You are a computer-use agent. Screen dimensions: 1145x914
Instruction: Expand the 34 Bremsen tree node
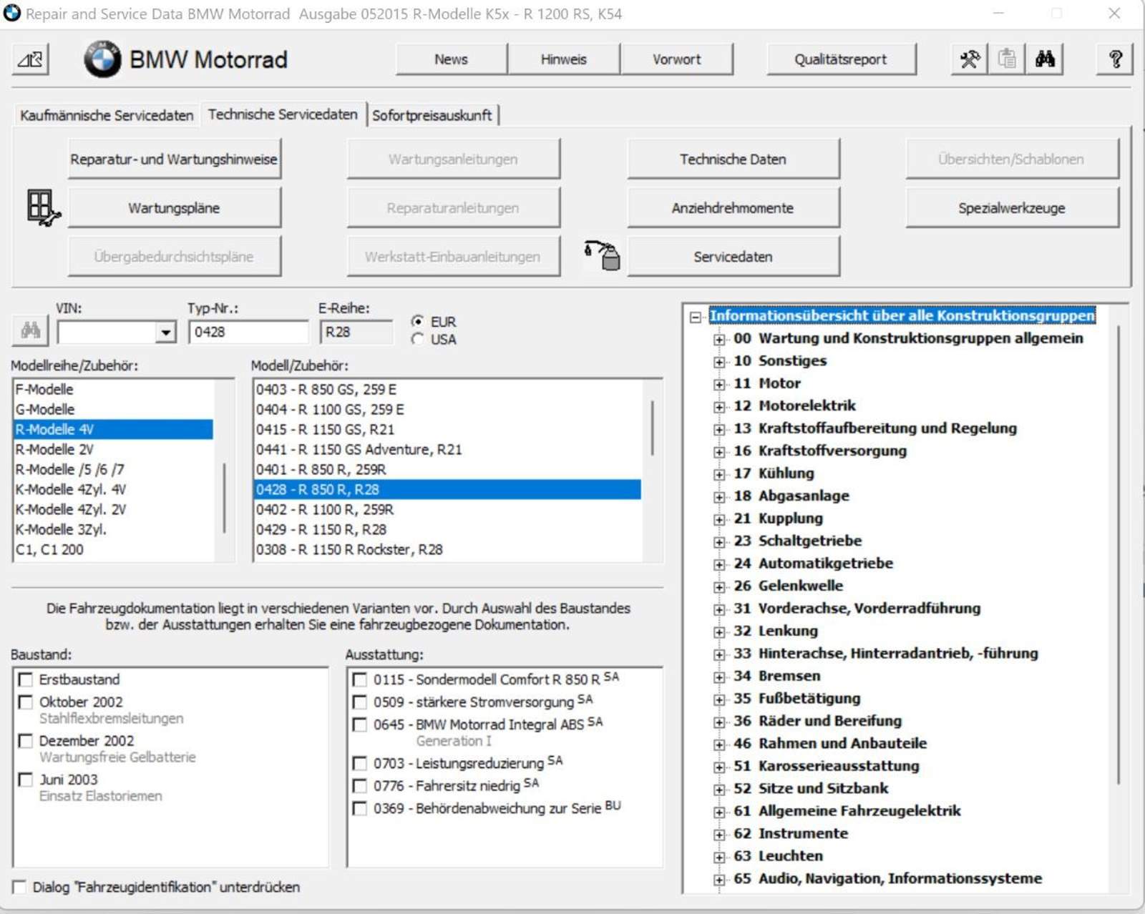(719, 677)
